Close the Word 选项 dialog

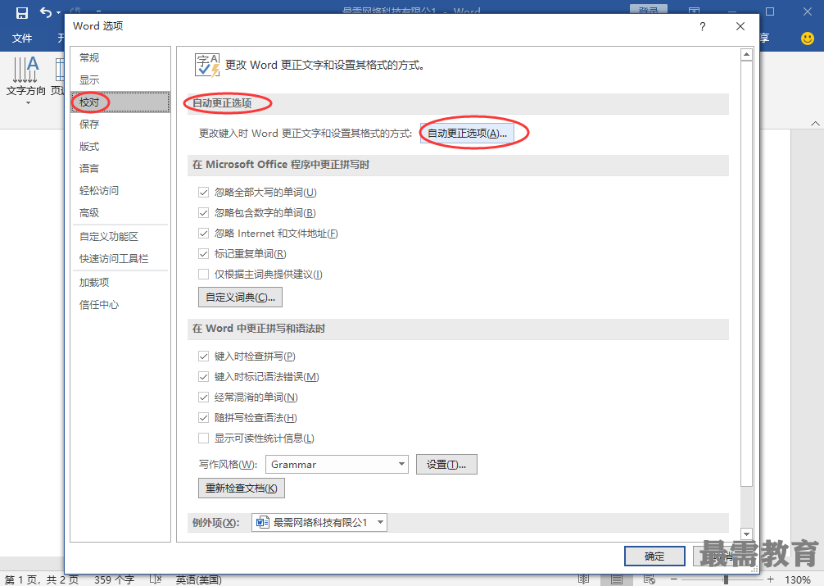tap(740, 26)
